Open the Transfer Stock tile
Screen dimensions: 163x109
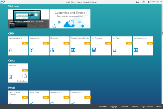pos(80,98)
